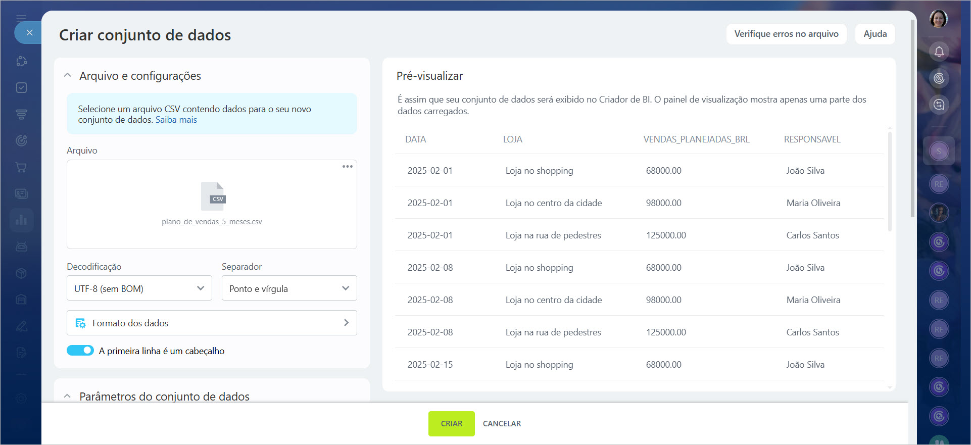Open the Decodificação UTF-8 dropdown
The height and width of the screenshot is (445, 971).
coord(139,288)
